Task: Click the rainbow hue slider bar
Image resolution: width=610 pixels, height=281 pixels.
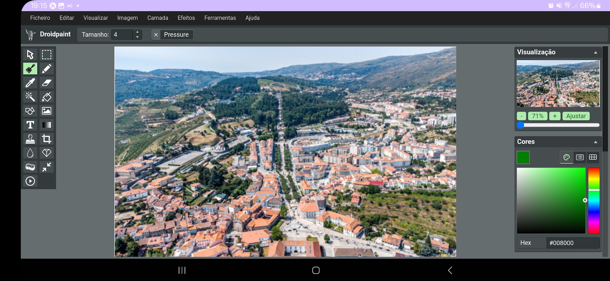Action: (594, 201)
